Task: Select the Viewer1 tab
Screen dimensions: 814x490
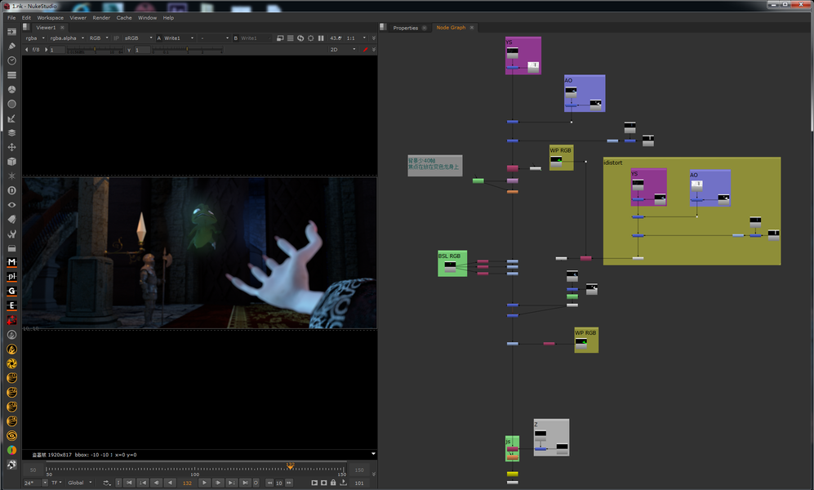Action: coord(46,28)
